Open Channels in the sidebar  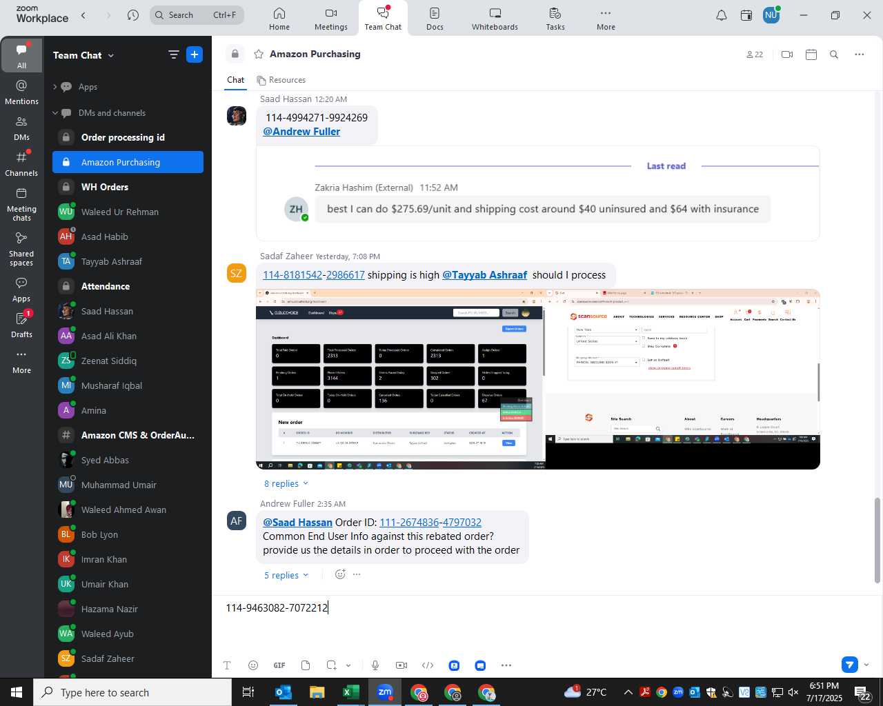[x=21, y=163]
